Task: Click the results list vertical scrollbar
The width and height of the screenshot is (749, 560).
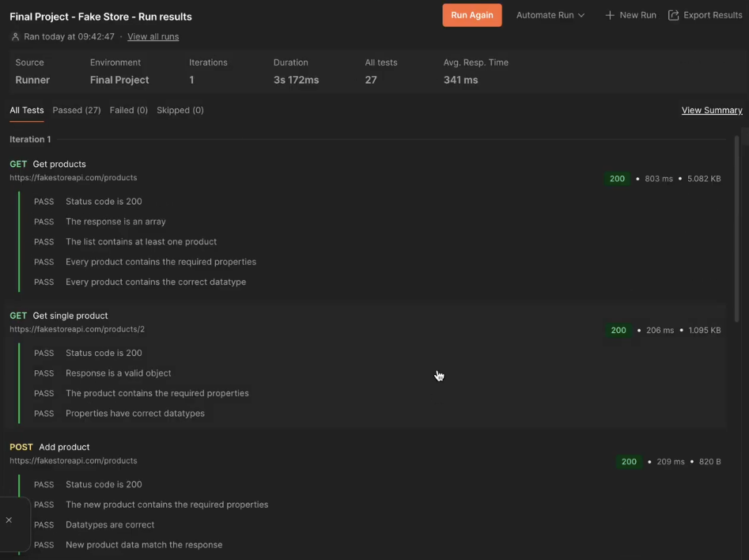Action: (x=736, y=229)
